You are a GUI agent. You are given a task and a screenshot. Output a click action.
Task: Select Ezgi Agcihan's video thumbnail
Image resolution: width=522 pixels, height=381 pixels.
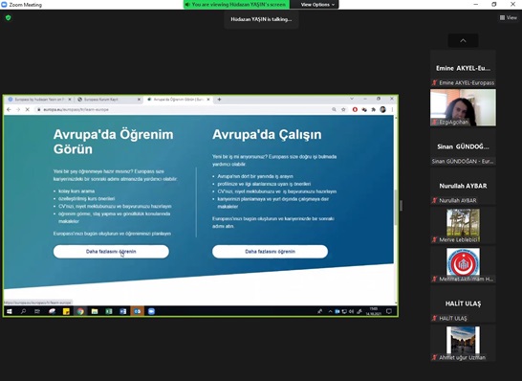point(463,107)
